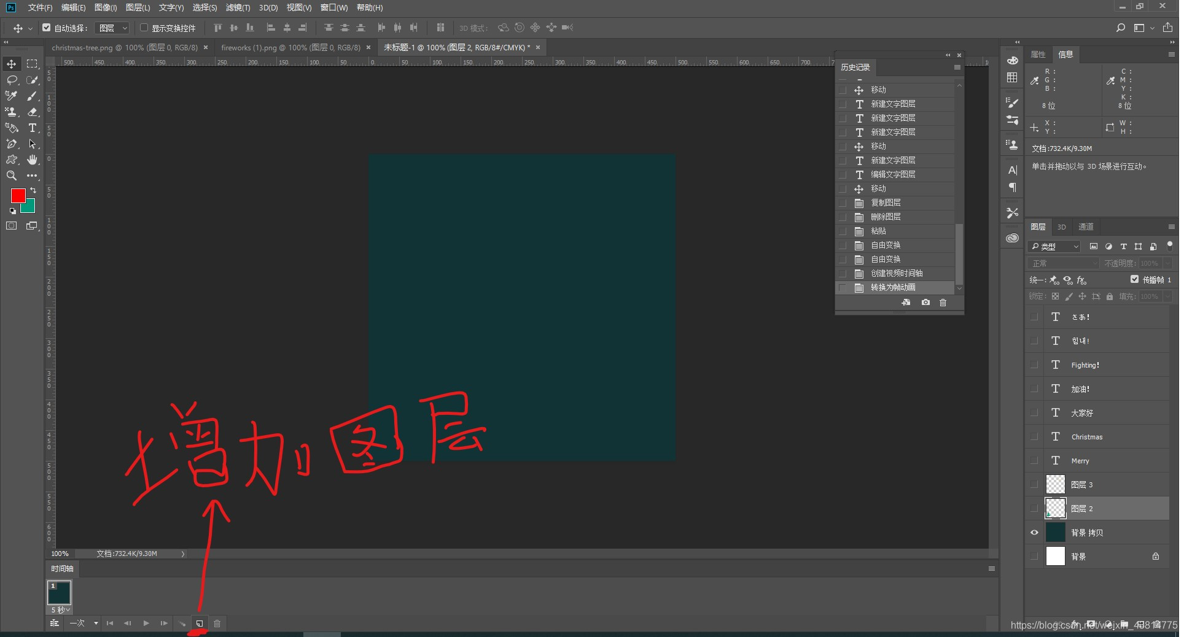This screenshot has width=1184, height=637.
Task: Open the 滤镜(T) menu
Action: tap(238, 7)
